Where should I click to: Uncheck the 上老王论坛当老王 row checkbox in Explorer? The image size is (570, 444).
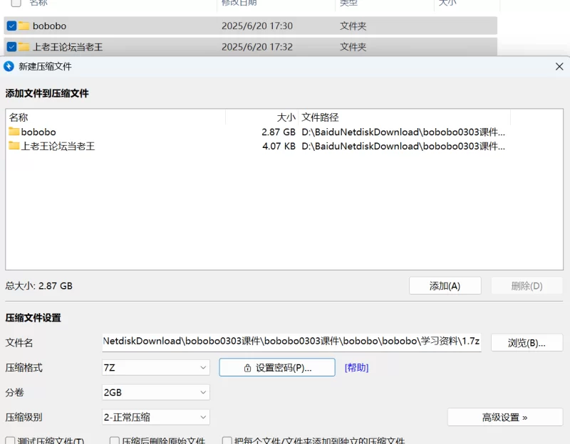pos(11,47)
